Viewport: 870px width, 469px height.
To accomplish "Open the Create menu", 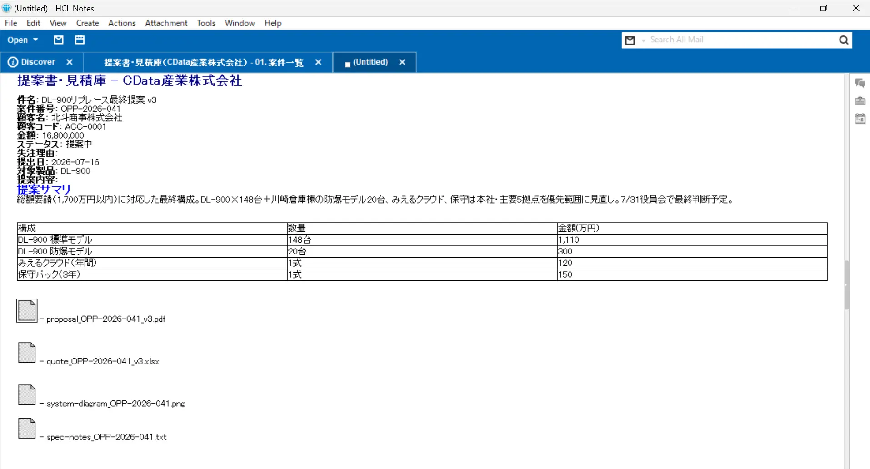I will [x=87, y=23].
